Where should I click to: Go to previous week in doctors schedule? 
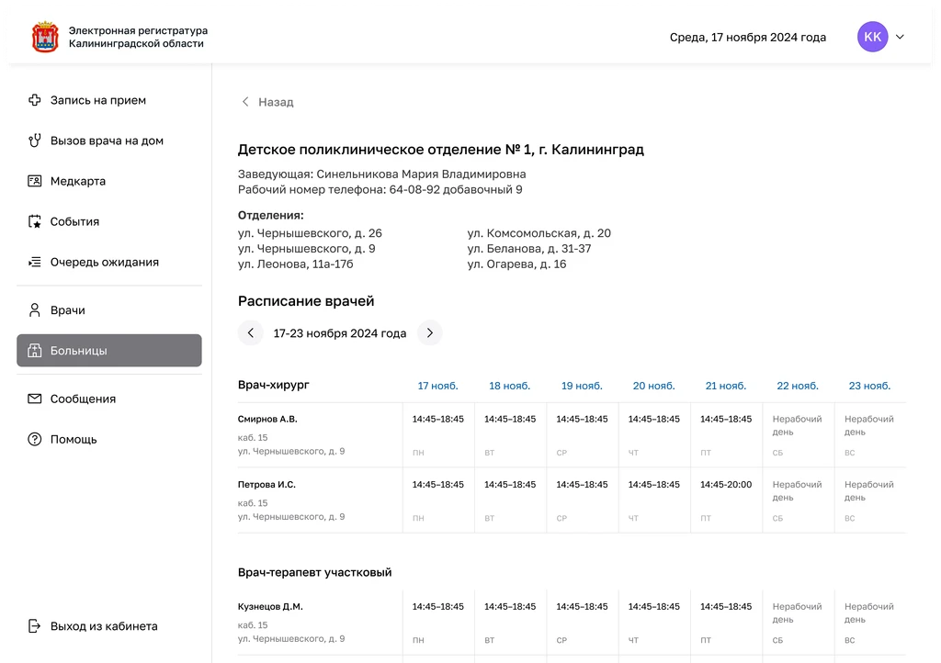[x=251, y=332]
